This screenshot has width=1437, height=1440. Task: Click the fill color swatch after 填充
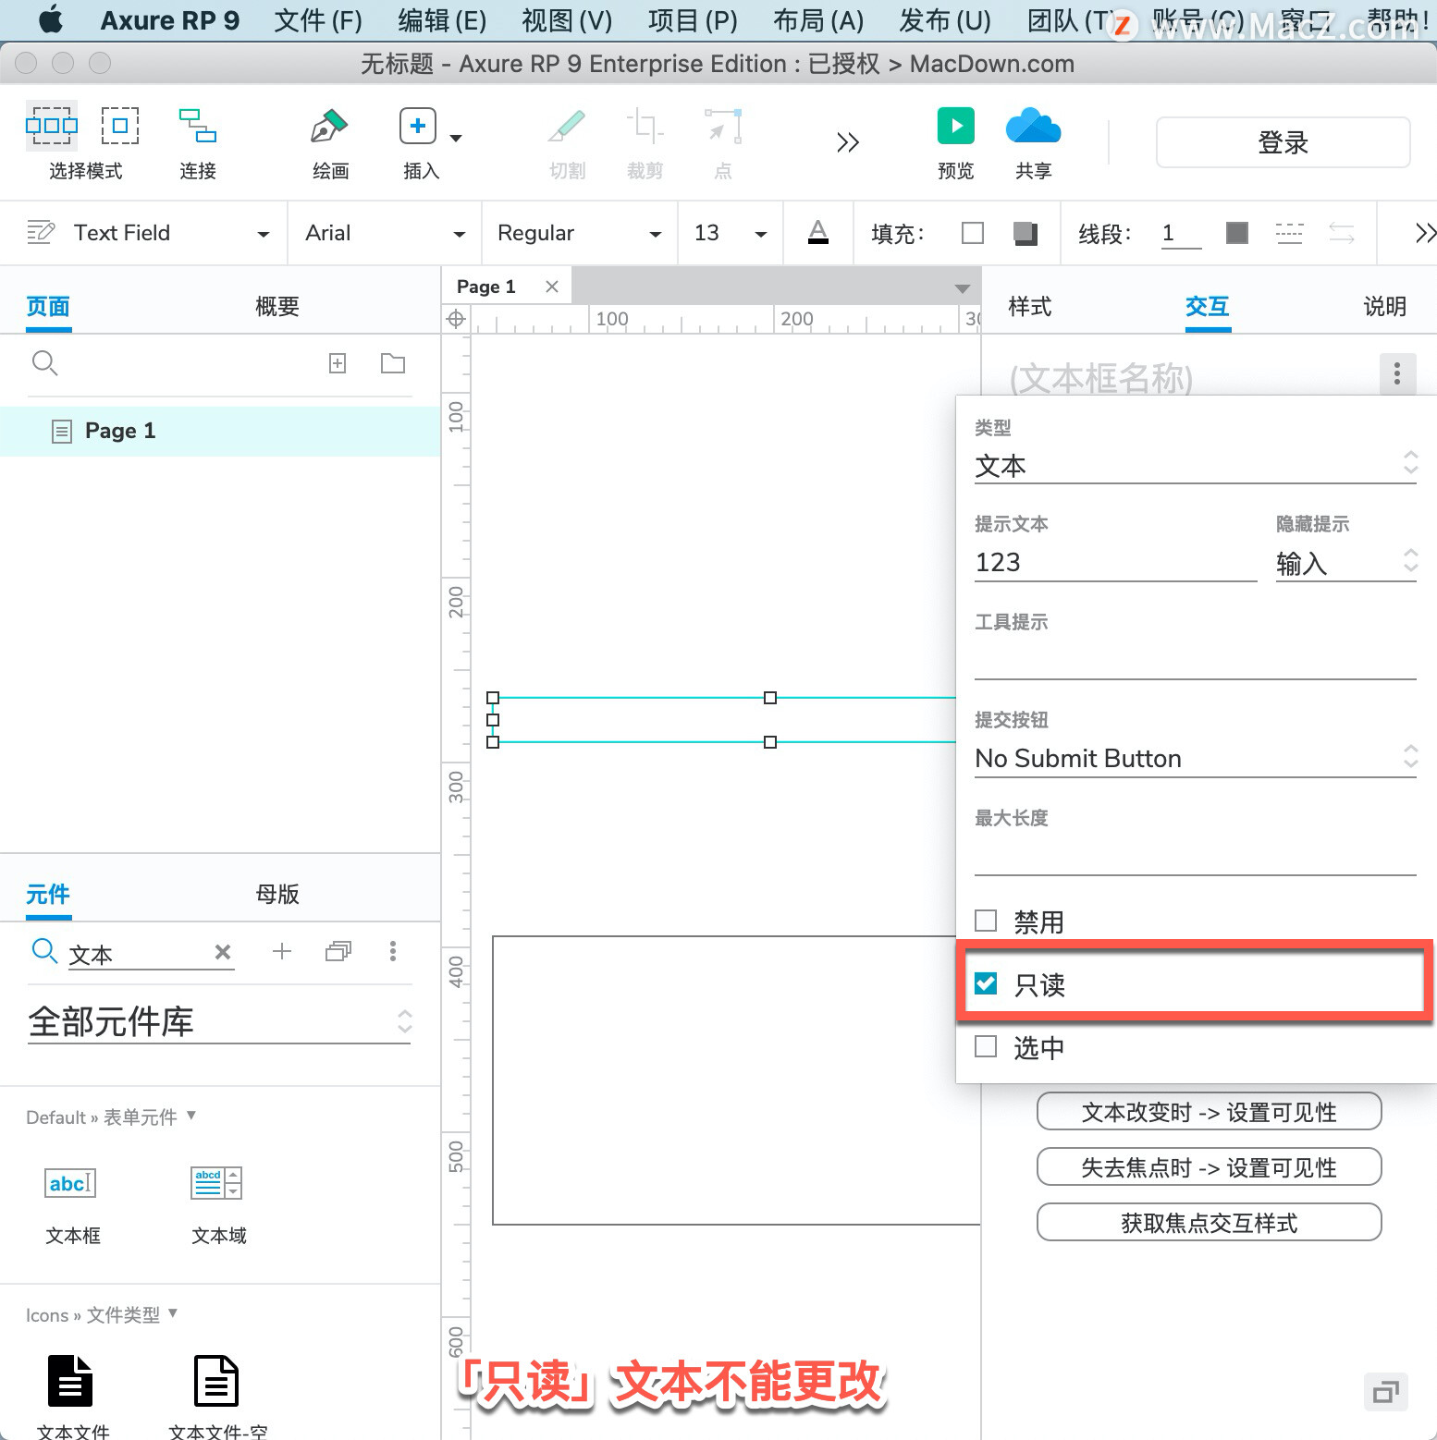point(973,233)
